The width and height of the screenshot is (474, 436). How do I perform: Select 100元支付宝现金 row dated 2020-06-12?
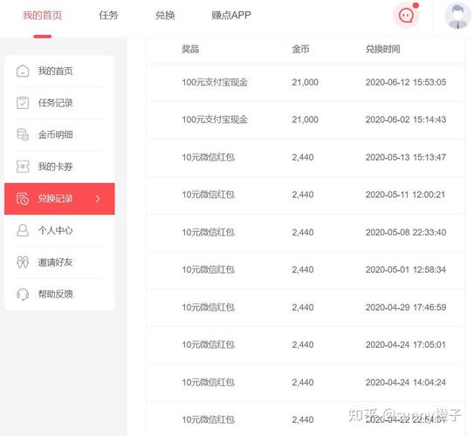click(x=306, y=82)
